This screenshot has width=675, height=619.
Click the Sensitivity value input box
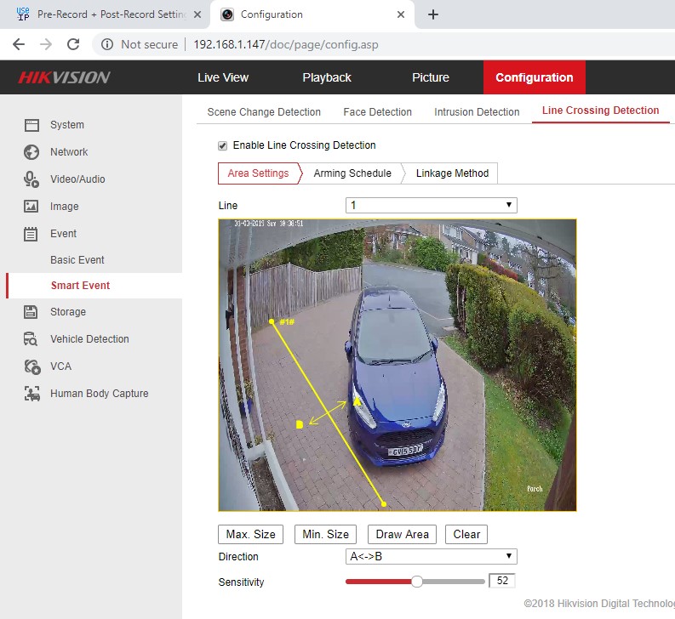coord(502,582)
